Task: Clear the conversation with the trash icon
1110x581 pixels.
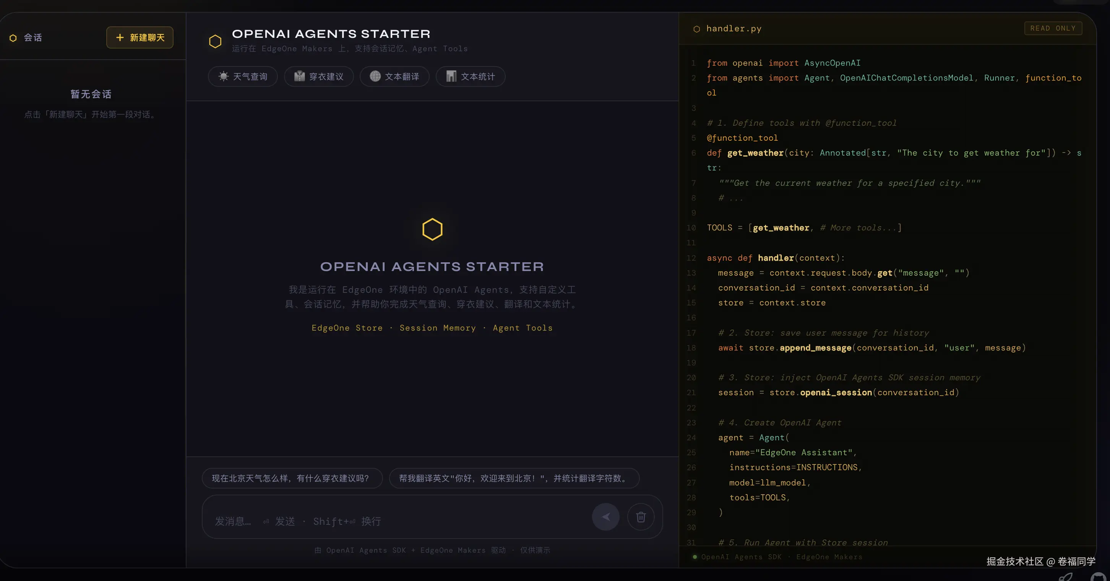Action: (x=641, y=516)
